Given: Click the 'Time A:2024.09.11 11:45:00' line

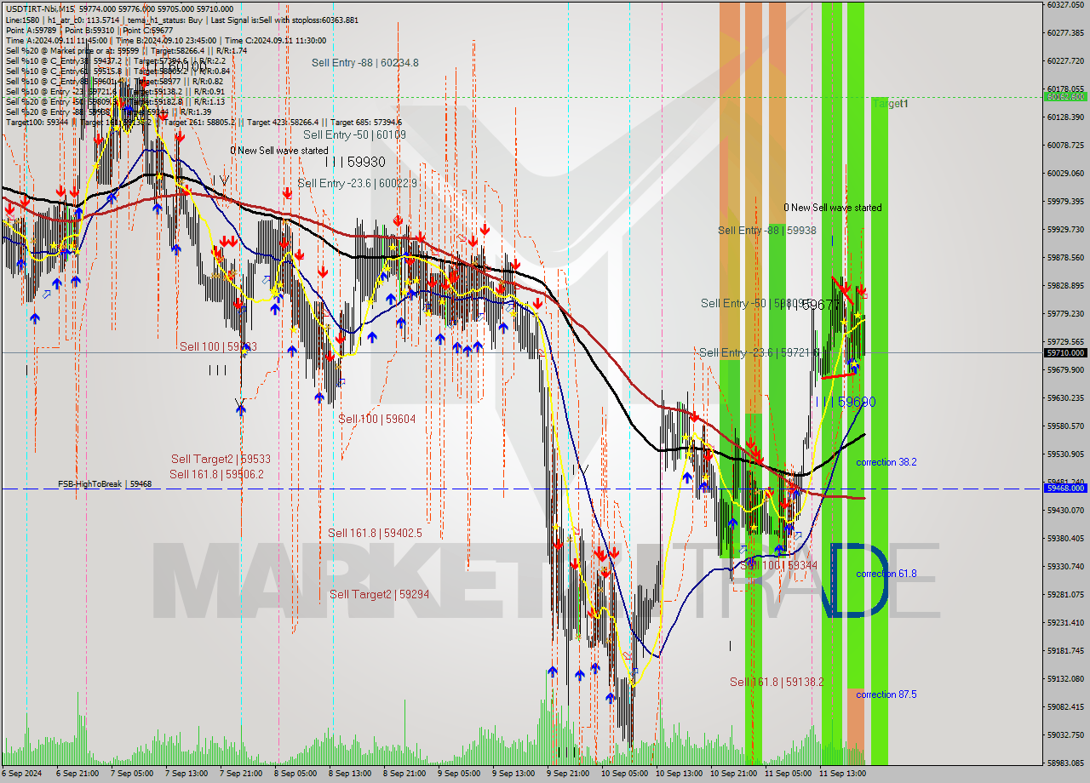Looking at the screenshot, I should [x=56, y=40].
